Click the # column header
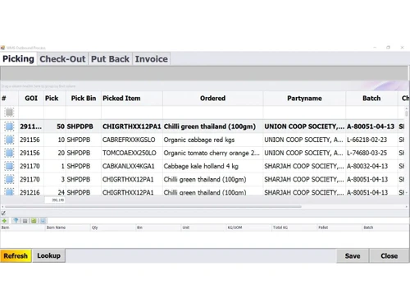Image resolution: width=410 pixels, height=308 pixels. coord(9,99)
